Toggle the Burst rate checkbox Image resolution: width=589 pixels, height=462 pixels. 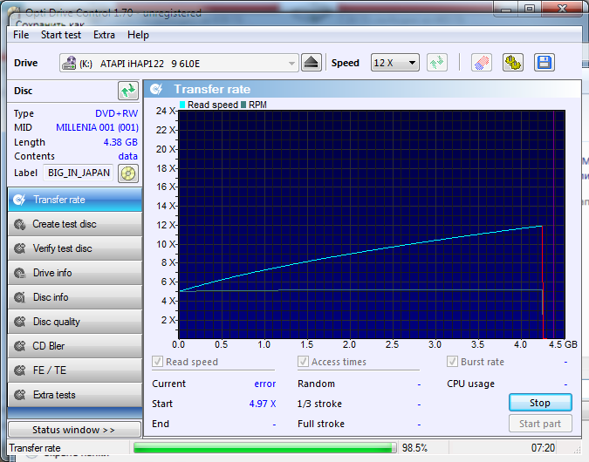[453, 362]
